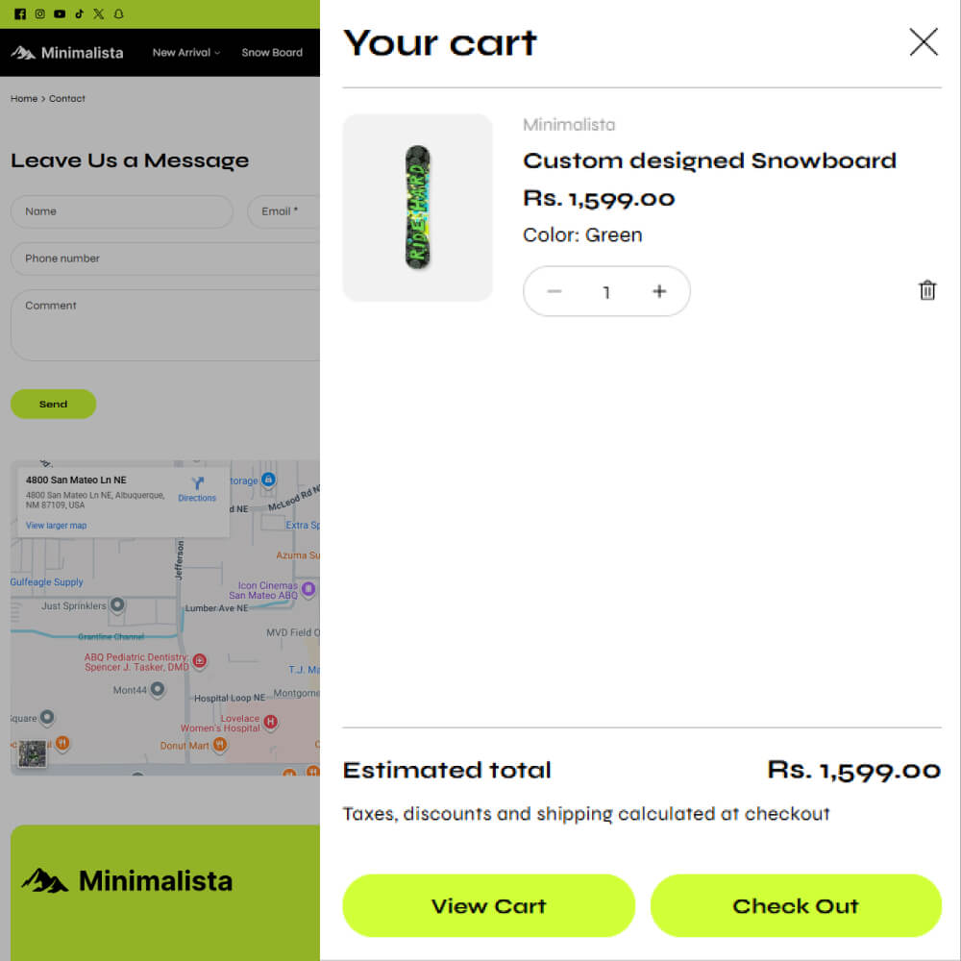Open the Snapchat social icon
The height and width of the screenshot is (961, 961).
(119, 13)
